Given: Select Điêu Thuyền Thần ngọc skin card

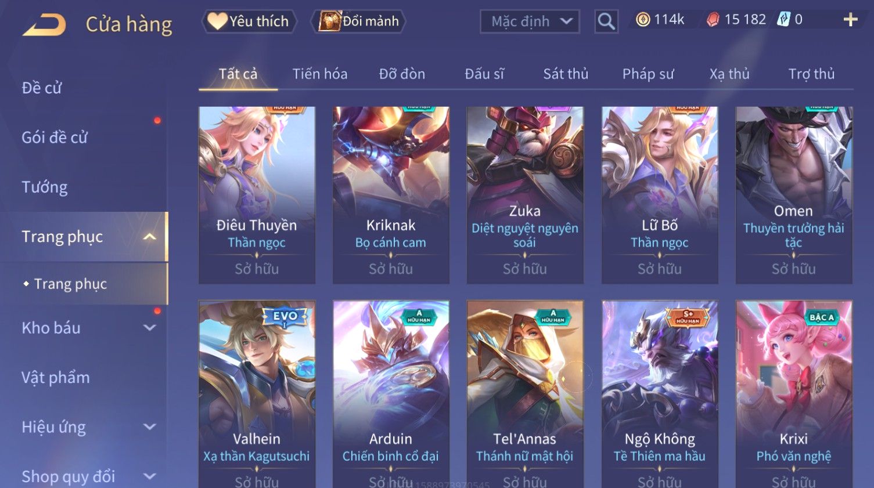Looking at the screenshot, I should (257, 195).
